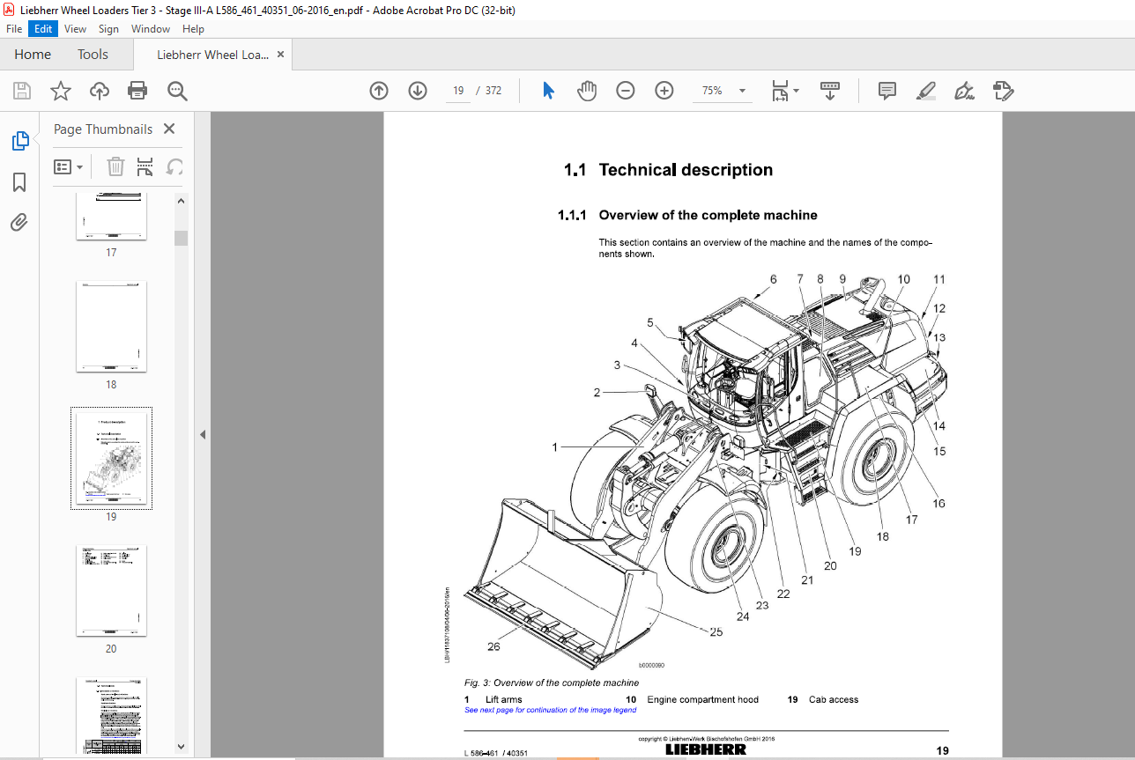
Task: Open the find text search tool
Action: click(x=177, y=91)
